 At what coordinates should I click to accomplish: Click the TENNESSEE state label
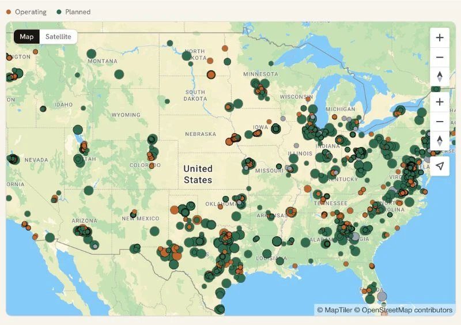coord(331,203)
